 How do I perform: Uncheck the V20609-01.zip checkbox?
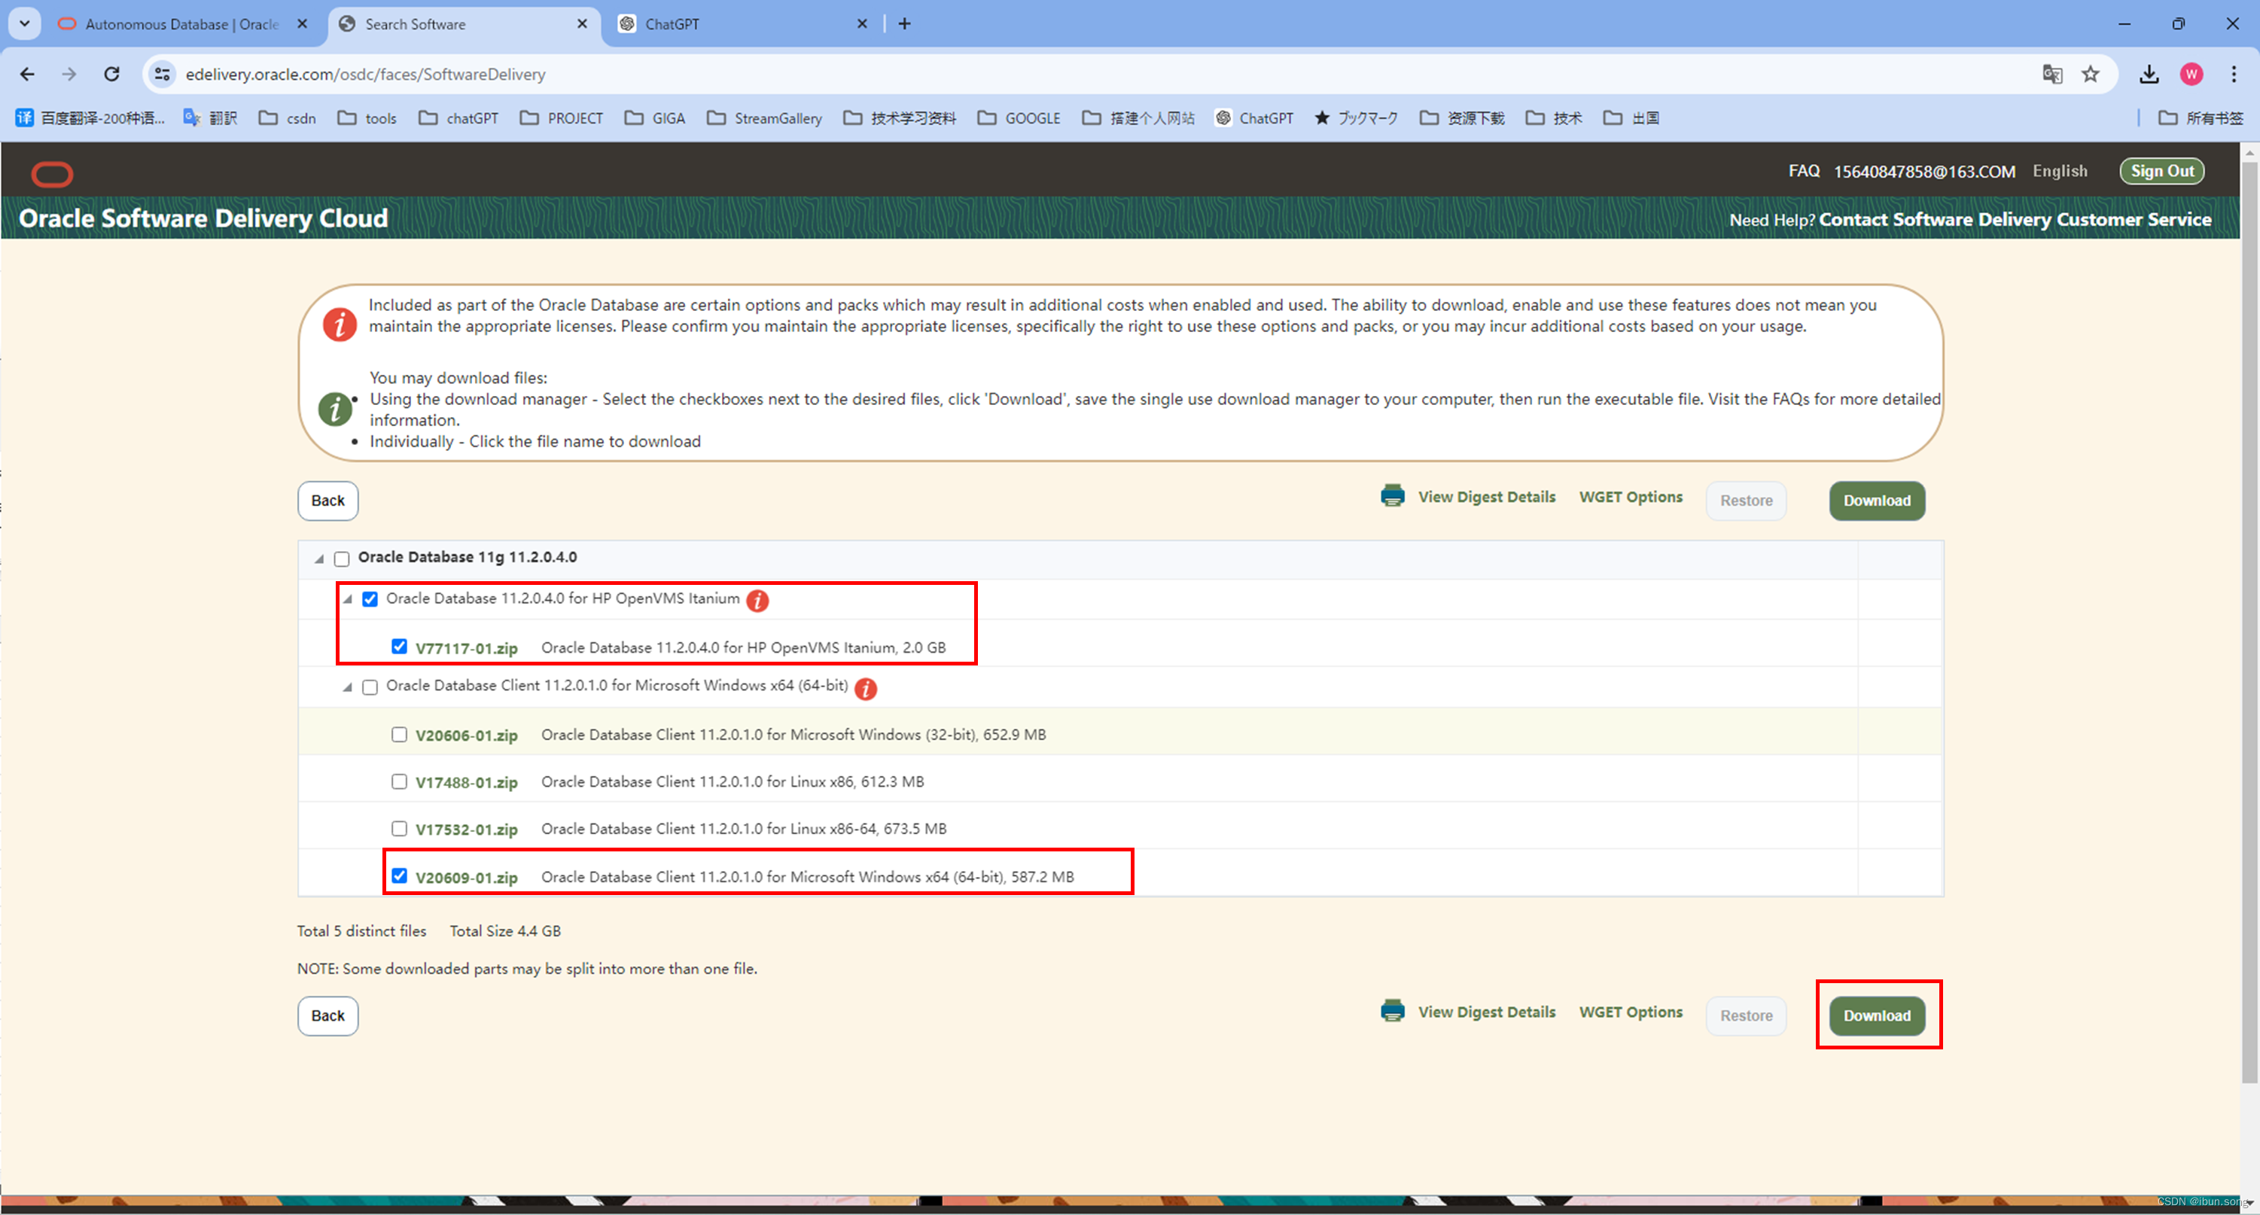click(x=399, y=875)
